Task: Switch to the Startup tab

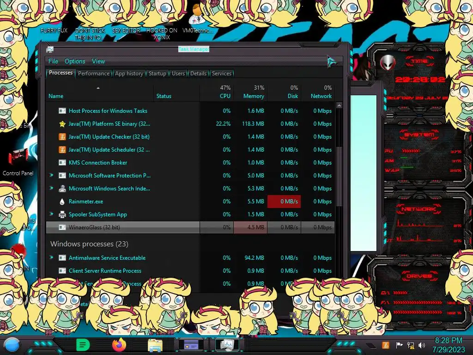Action: pos(157,73)
